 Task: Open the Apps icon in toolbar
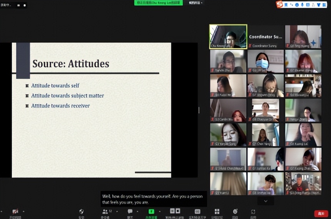pos(253,212)
